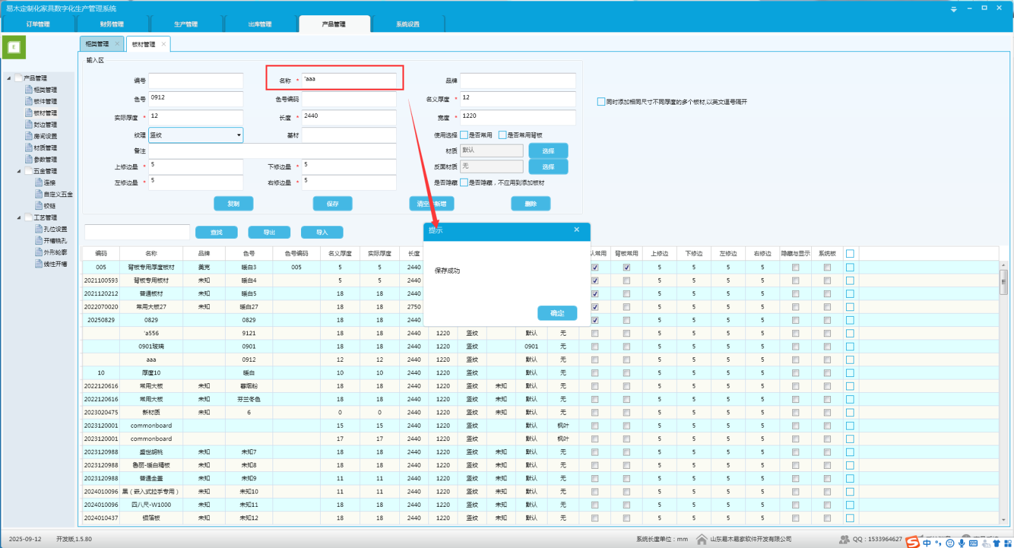Open the 纹理 dropdown
1014x548 pixels.
(238, 135)
